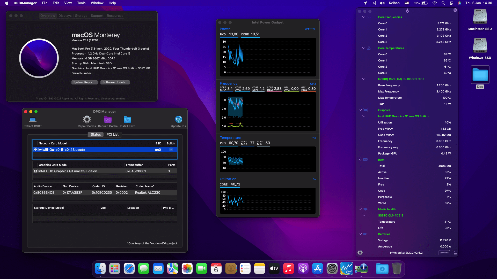Open Maps from the Dock

click(173, 269)
